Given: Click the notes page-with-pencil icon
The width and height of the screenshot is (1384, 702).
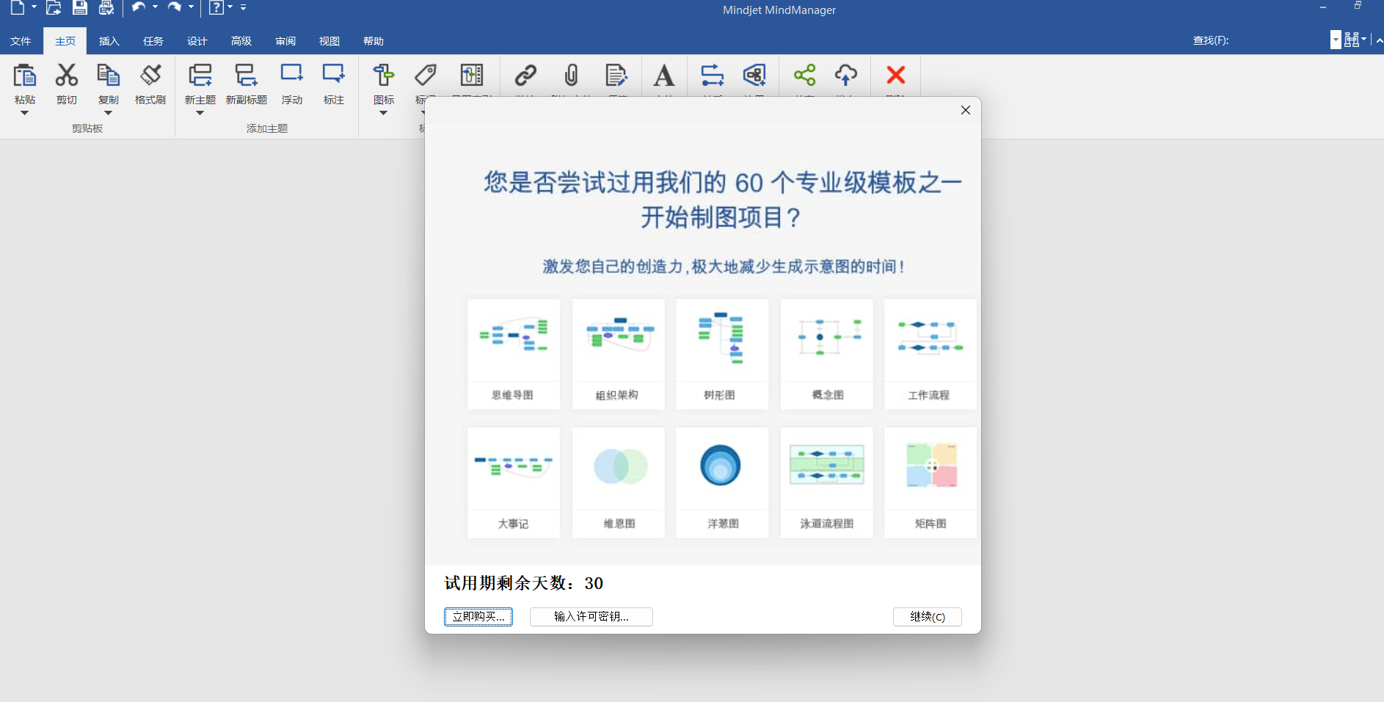Looking at the screenshot, I should [616, 75].
